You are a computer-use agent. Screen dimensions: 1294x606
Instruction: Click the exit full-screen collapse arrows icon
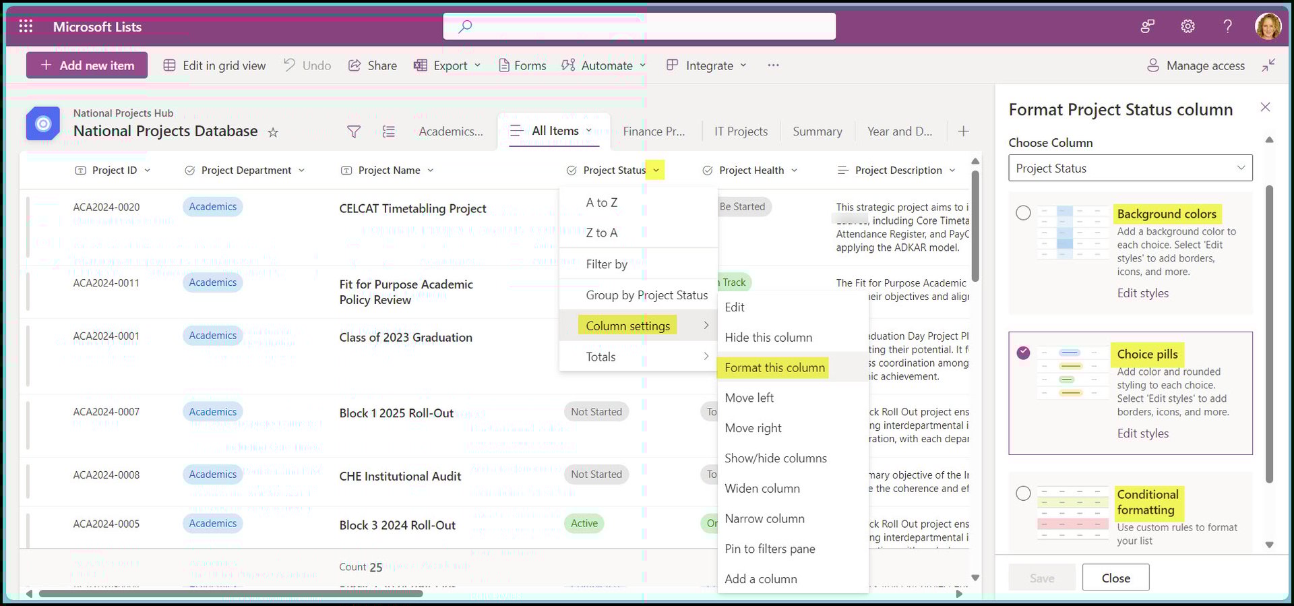point(1268,65)
